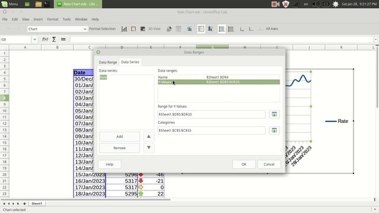
Task: Open the Format menu
Action: point(53,19)
